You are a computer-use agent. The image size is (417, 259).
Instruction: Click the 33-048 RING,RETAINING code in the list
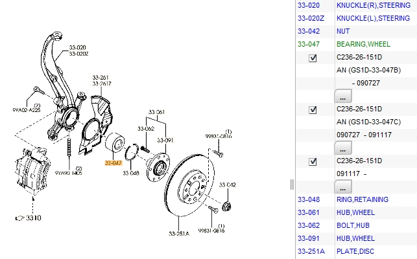(309, 199)
